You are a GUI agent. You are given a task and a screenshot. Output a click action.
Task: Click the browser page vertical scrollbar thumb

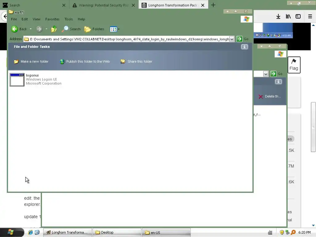(314, 127)
